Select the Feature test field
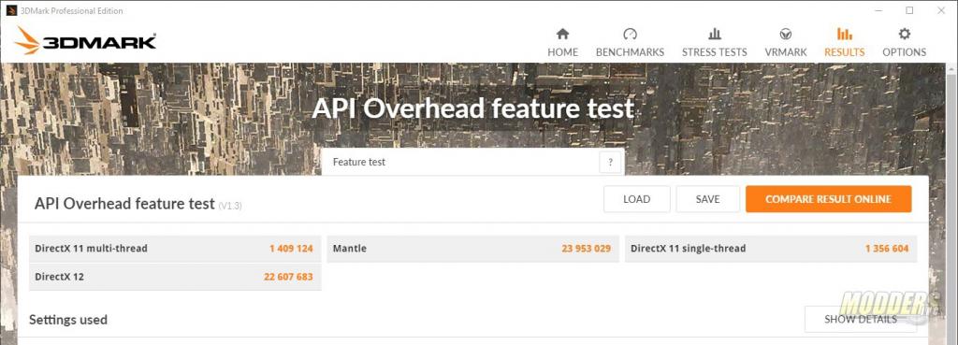958x345 pixels. (x=472, y=163)
